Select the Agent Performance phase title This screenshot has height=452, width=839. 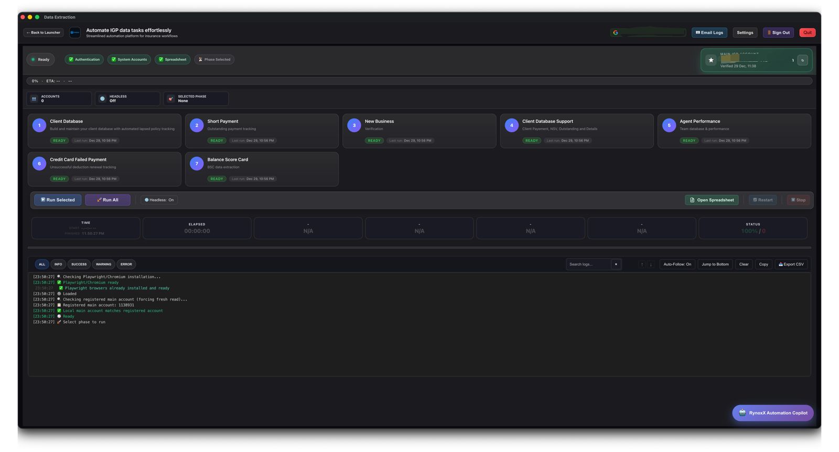pos(700,121)
